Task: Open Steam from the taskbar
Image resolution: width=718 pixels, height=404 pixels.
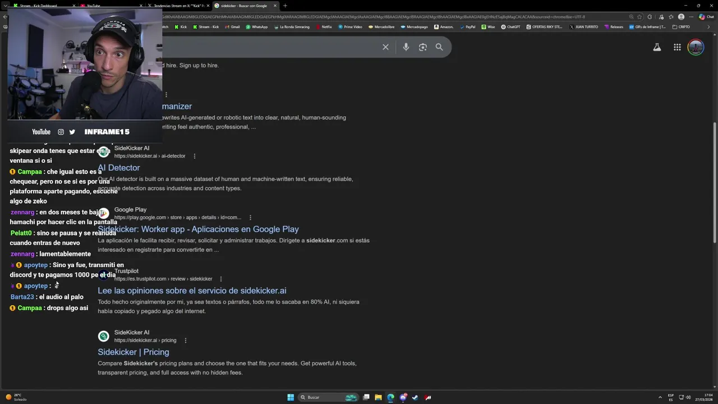Action: (x=415, y=397)
